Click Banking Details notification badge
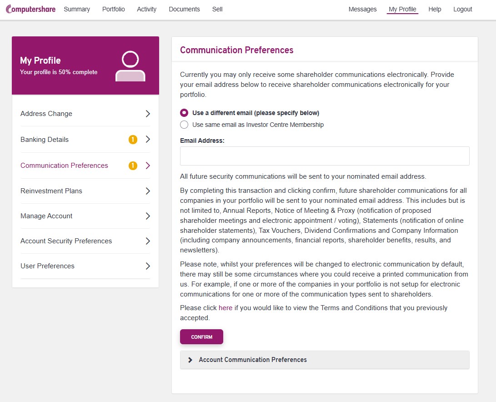The width and height of the screenshot is (496, 402). click(x=133, y=140)
